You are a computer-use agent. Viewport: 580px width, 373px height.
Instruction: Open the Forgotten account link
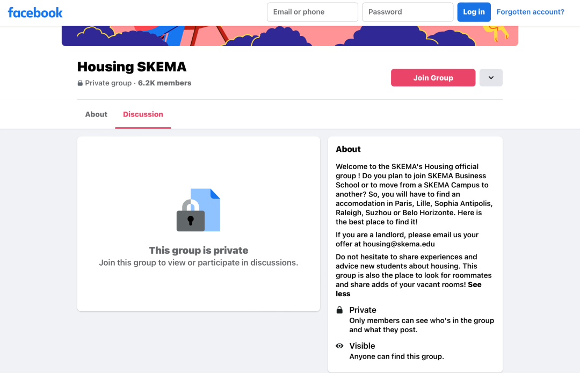[x=530, y=12]
